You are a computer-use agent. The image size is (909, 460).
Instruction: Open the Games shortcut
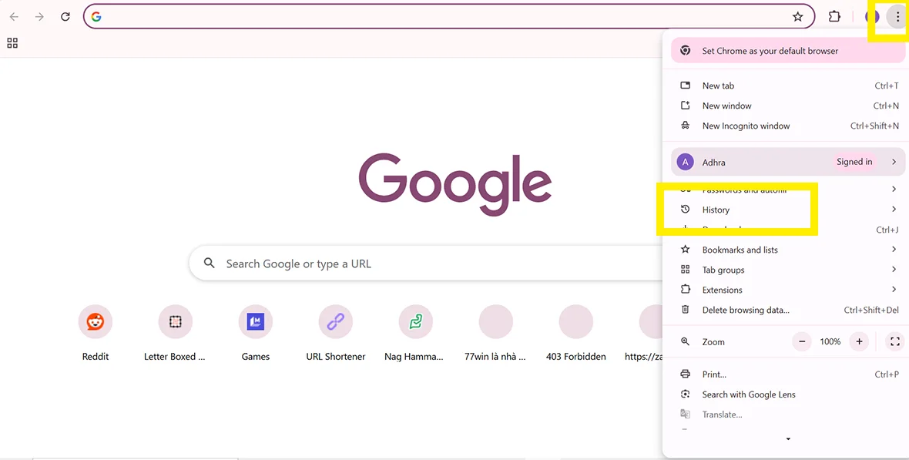pyautogui.click(x=255, y=321)
